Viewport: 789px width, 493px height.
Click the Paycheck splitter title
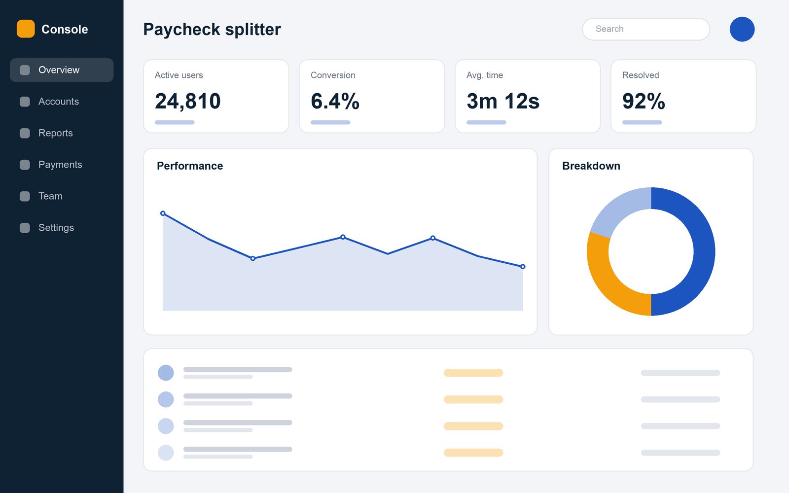[212, 30]
